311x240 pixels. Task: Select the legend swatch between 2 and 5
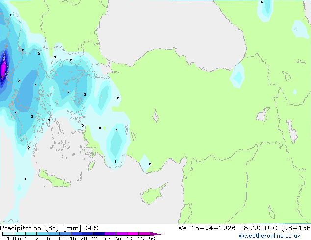(42, 234)
